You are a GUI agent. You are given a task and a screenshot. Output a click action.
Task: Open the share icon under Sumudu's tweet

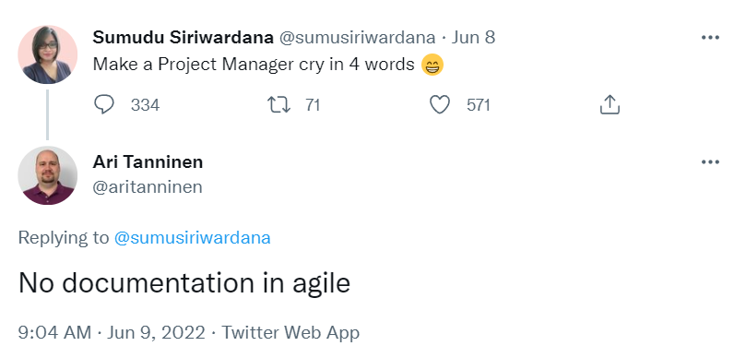pyautogui.click(x=610, y=104)
